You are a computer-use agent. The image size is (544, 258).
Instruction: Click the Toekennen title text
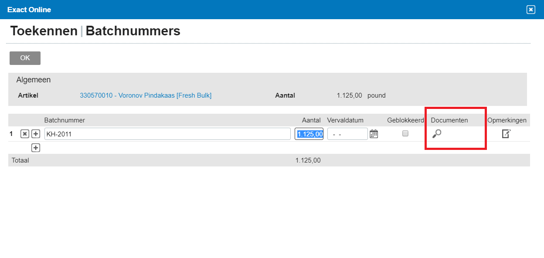[44, 31]
